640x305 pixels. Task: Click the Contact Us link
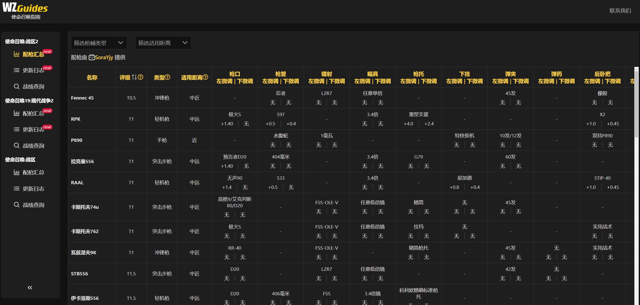pos(620,11)
